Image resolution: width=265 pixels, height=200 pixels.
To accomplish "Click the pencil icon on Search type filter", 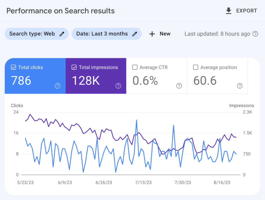I will pyautogui.click(x=62, y=34).
